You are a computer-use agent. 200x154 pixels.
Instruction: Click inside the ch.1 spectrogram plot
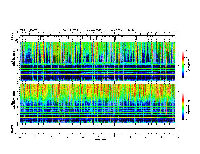(99, 61)
